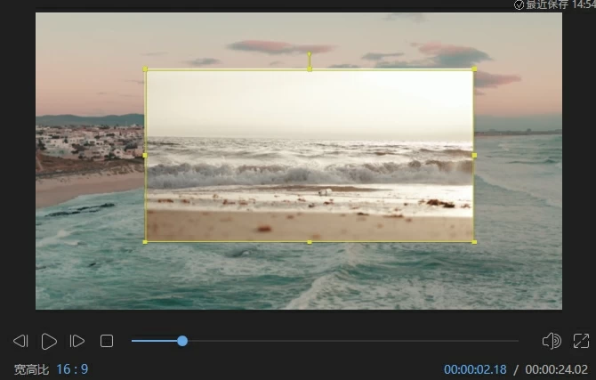Click the overlay's left edge middle handle
The height and width of the screenshot is (380, 596).
click(x=146, y=155)
